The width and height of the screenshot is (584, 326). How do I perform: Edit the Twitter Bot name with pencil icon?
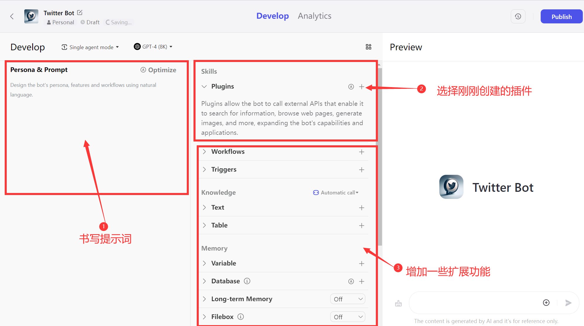80,13
